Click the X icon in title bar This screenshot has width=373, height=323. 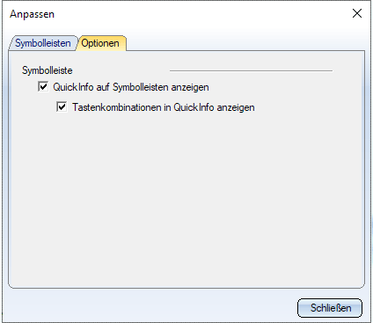357,13
